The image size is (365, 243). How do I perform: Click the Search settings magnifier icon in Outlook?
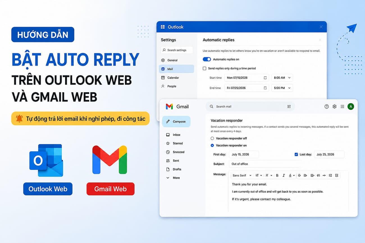click(164, 50)
